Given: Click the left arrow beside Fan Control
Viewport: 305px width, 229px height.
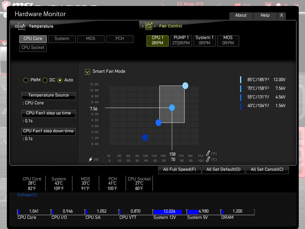Looking at the screenshot, I should point(143,26).
